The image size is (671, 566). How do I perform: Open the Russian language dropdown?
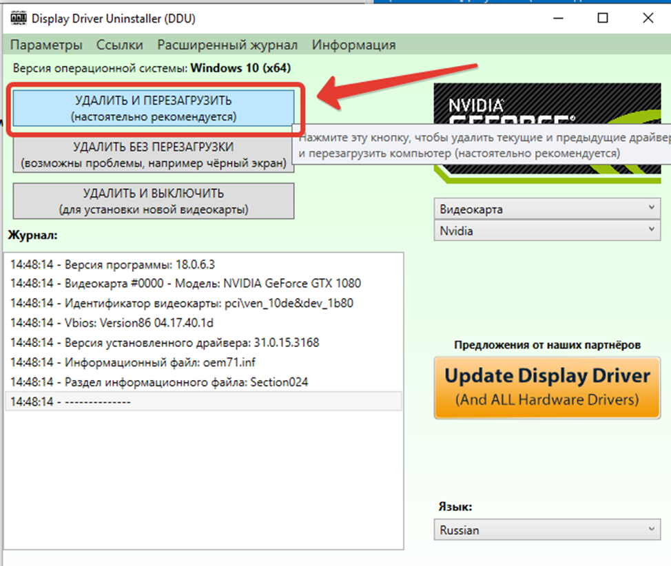click(x=547, y=530)
